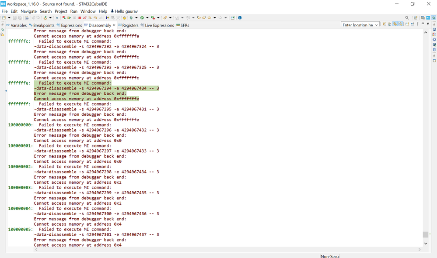Expand the Debug launch dropdown arrow
Image resolution: width=437 pixels, height=258 pixels.
136,18
